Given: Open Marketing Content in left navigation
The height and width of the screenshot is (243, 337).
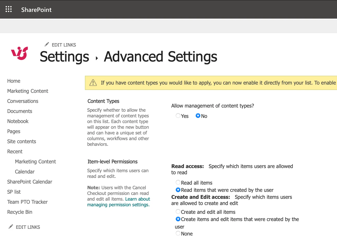Looking at the screenshot, I should pyautogui.click(x=28, y=91).
